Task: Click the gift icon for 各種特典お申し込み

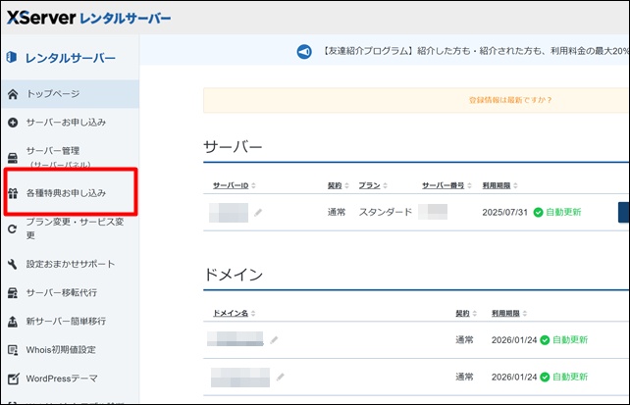Action: tap(13, 193)
